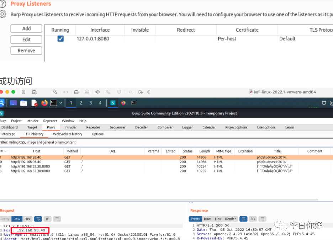333x240 pixels.
Task: Open the file manager in Kali panel
Action: click(x=23, y=103)
